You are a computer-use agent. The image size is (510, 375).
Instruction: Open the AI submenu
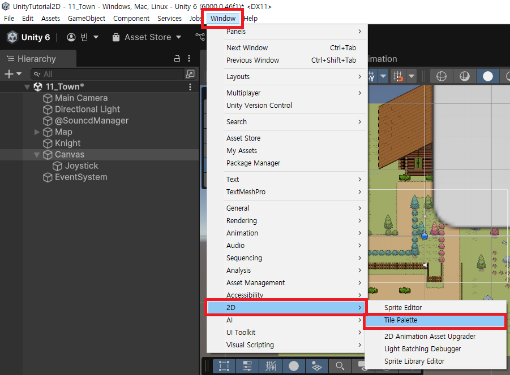click(286, 320)
